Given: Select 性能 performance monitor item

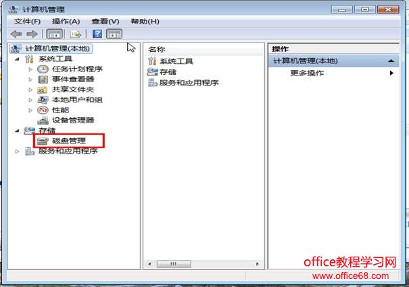Looking at the screenshot, I should 61,110.
